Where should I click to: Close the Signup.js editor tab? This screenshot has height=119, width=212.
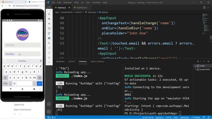[x=69, y=8]
